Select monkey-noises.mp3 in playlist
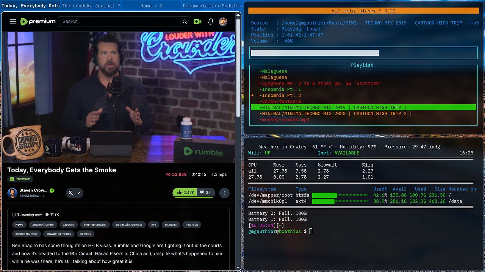This screenshot has height=272, width=485. click(283, 119)
